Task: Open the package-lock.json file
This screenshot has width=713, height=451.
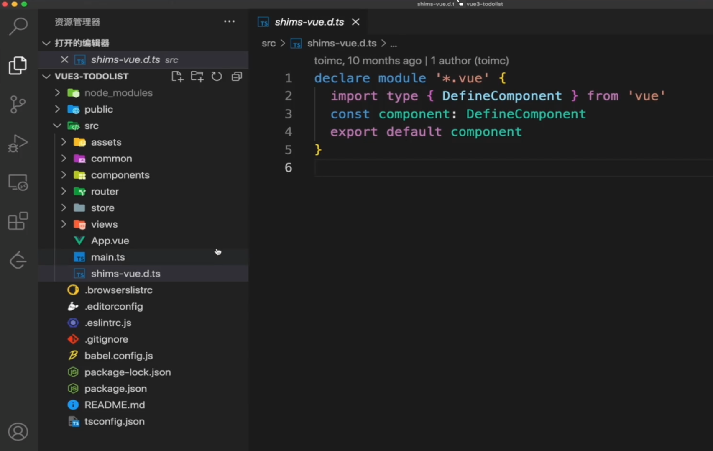Action: point(143,372)
